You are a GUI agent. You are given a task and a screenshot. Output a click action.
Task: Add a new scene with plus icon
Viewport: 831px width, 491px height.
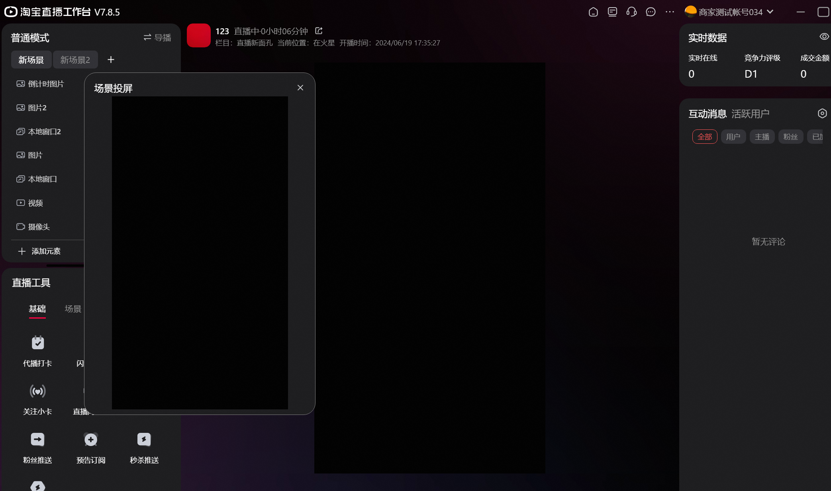[x=111, y=60]
